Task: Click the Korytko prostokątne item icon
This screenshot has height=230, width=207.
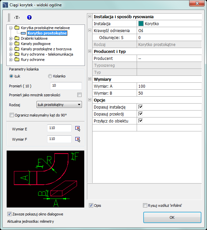Action: [23, 33]
